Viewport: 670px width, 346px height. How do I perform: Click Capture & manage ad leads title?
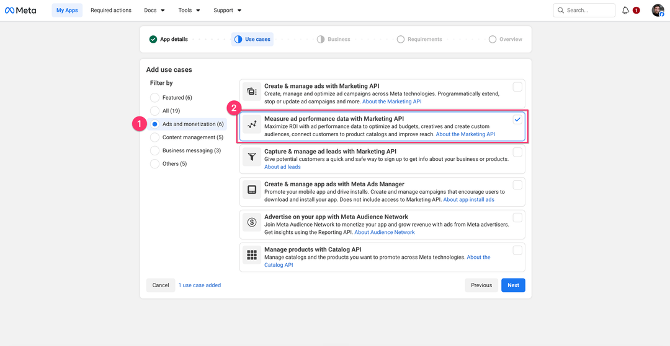coord(330,151)
